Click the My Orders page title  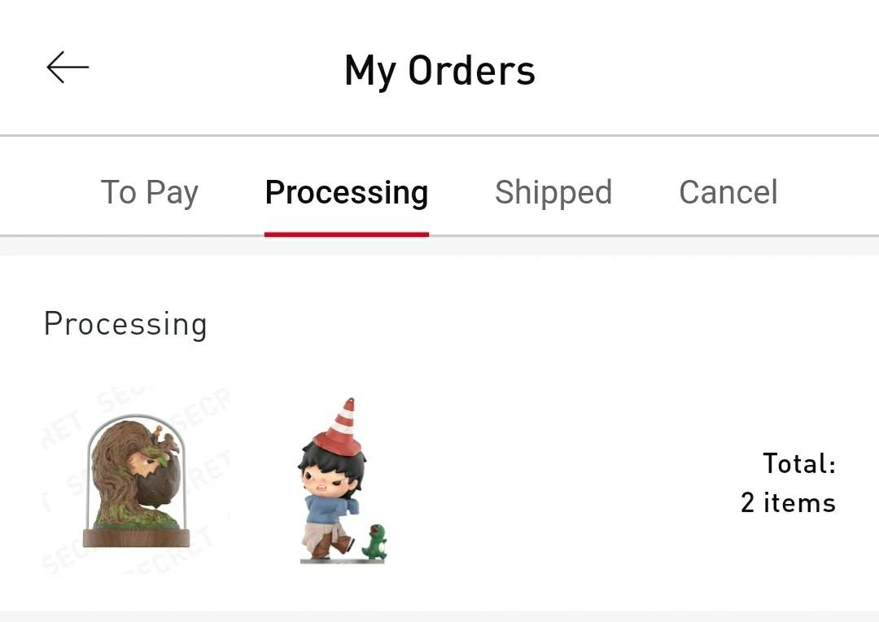pos(439,70)
